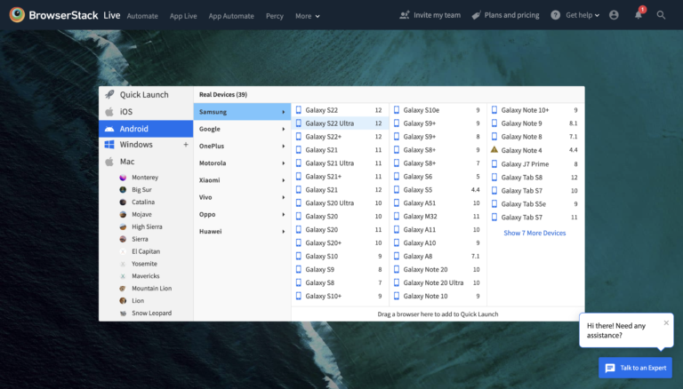Launch Galaxy S21 Ultra device
This screenshot has height=389, width=683.
tap(340, 163)
